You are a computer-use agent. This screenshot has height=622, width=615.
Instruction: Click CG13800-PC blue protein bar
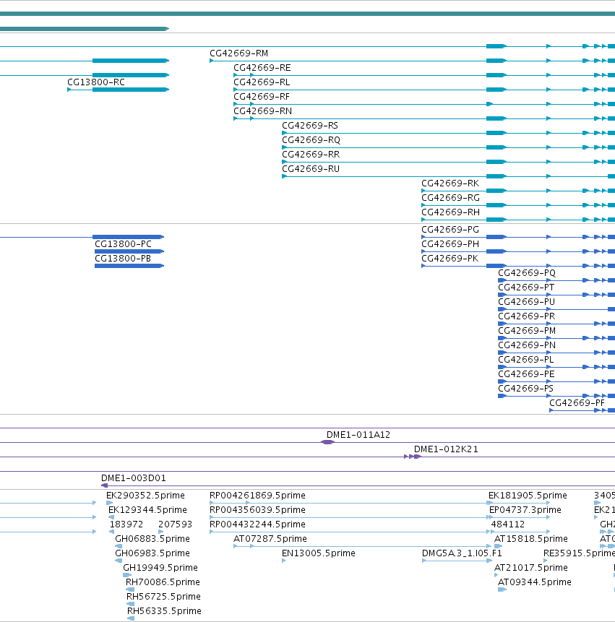point(129,251)
